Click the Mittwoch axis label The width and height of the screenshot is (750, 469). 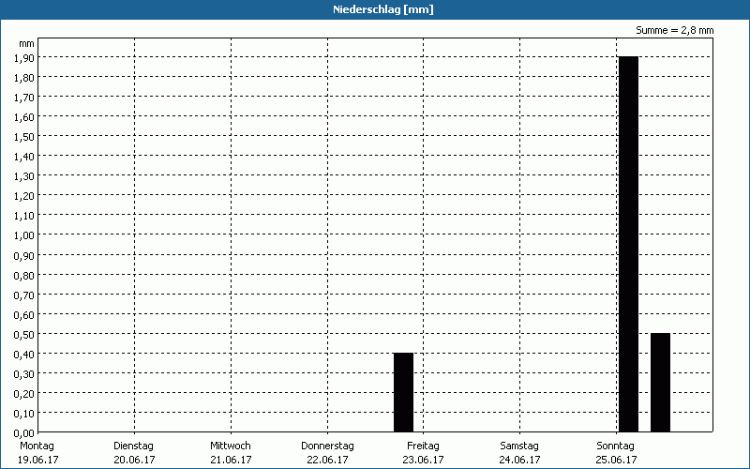pyautogui.click(x=230, y=446)
